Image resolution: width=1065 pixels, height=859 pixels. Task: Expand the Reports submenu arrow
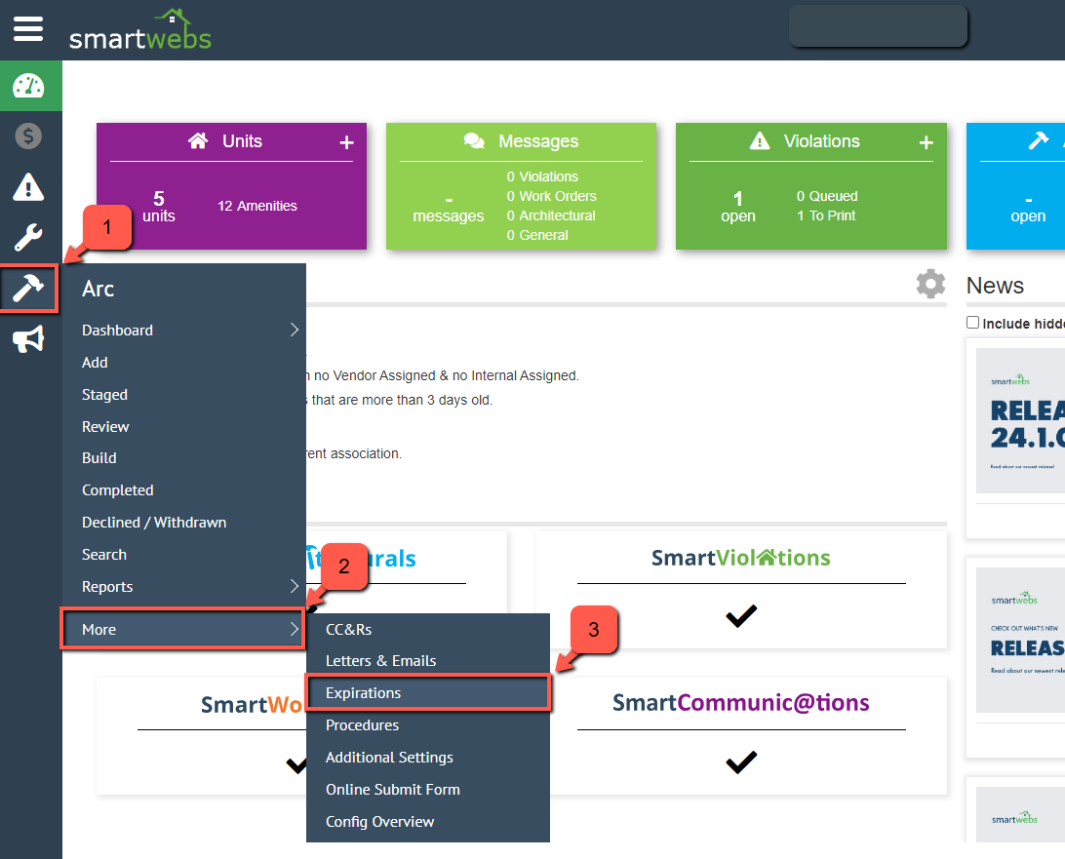pyautogui.click(x=295, y=586)
